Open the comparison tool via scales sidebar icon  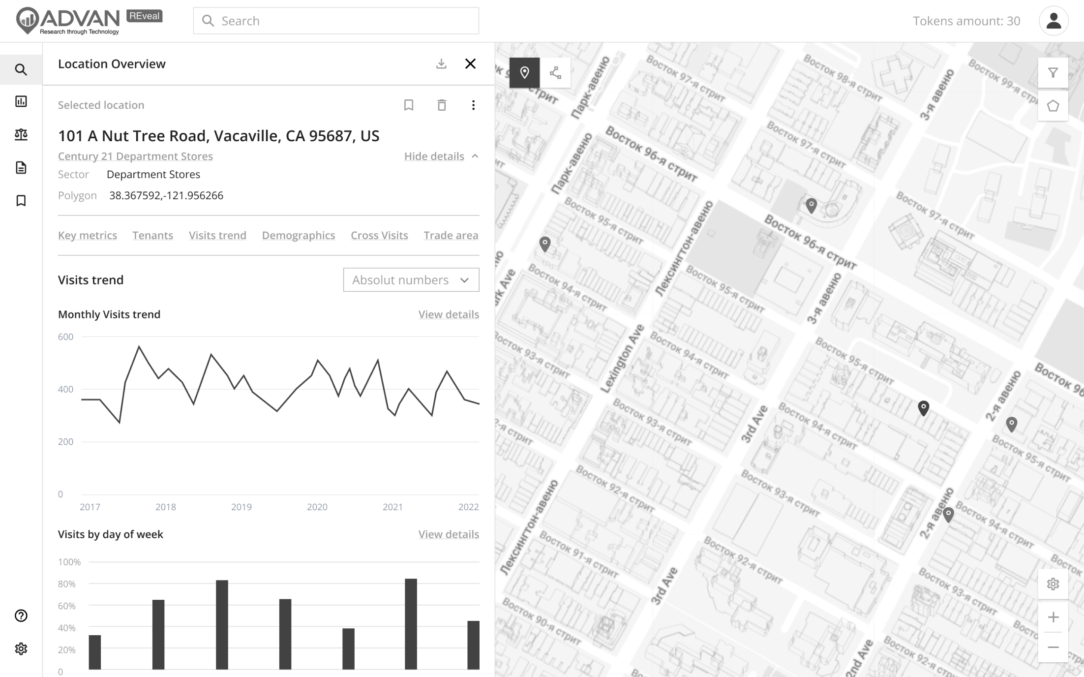(21, 135)
